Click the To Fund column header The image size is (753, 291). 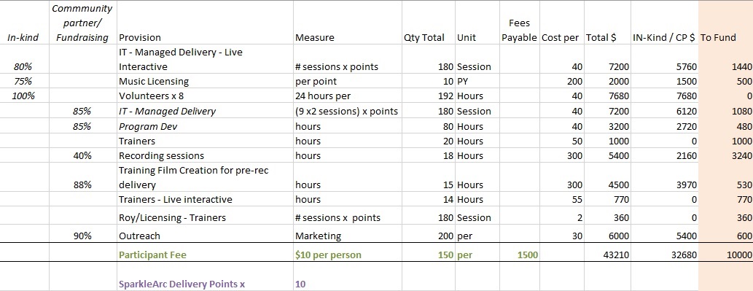pyautogui.click(x=725, y=37)
